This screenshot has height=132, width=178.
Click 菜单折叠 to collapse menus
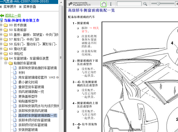tap(29, 7)
